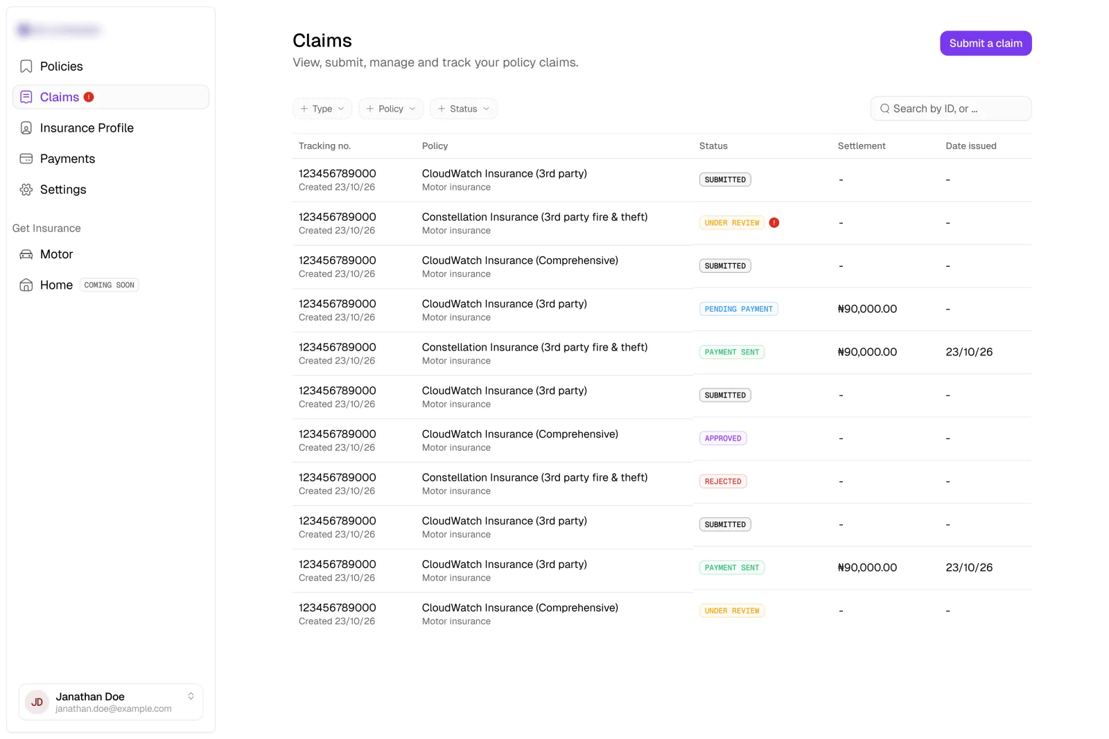Open the Policy filter dropdown
Image resolution: width=1109 pixels, height=739 pixels.
391,109
